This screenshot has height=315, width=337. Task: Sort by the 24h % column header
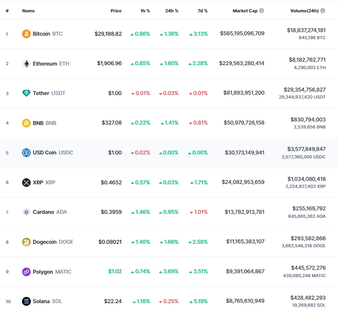click(x=172, y=11)
